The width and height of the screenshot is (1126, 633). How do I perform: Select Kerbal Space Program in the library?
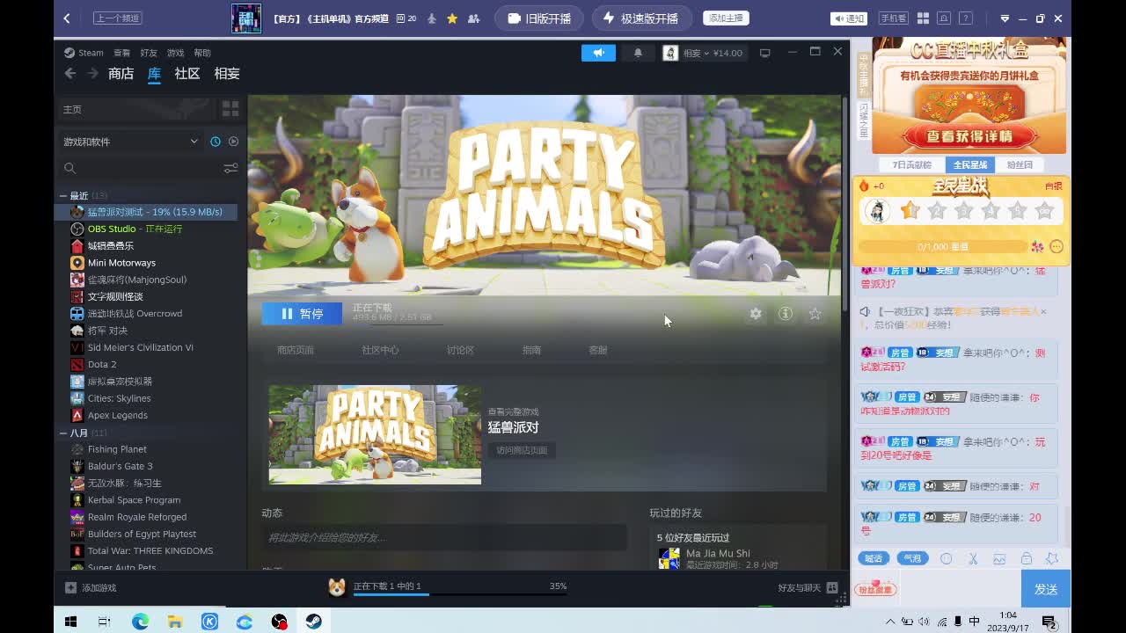pyautogui.click(x=146, y=499)
